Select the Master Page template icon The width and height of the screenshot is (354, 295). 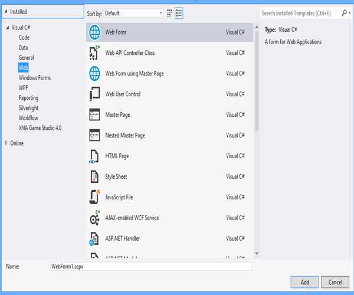[x=94, y=115]
